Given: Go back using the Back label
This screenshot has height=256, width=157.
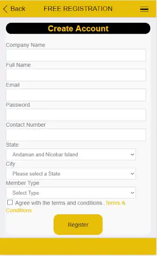Looking at the screenshot, I should (x=18, y=9).
